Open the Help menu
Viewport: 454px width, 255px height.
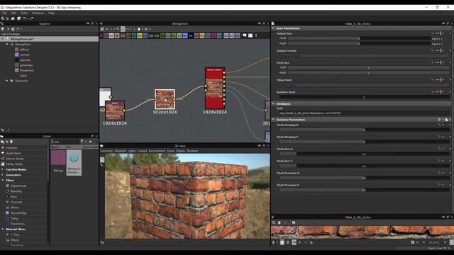click(51, 13)
